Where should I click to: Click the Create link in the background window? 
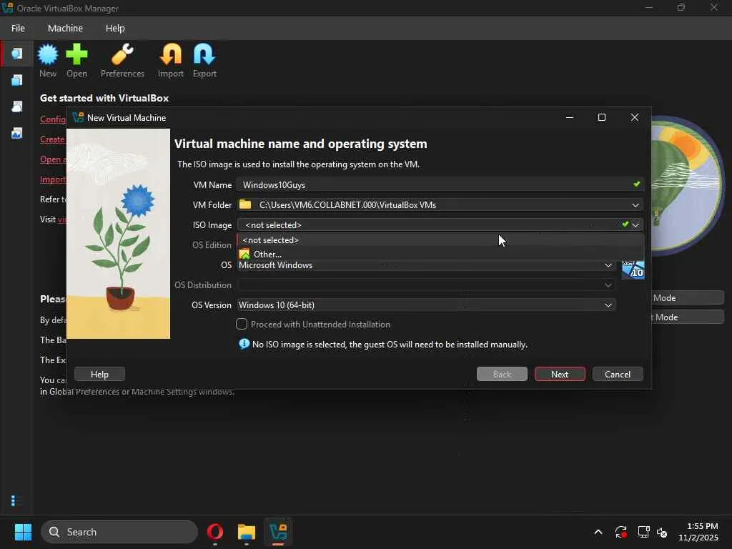tap(52, 139)
